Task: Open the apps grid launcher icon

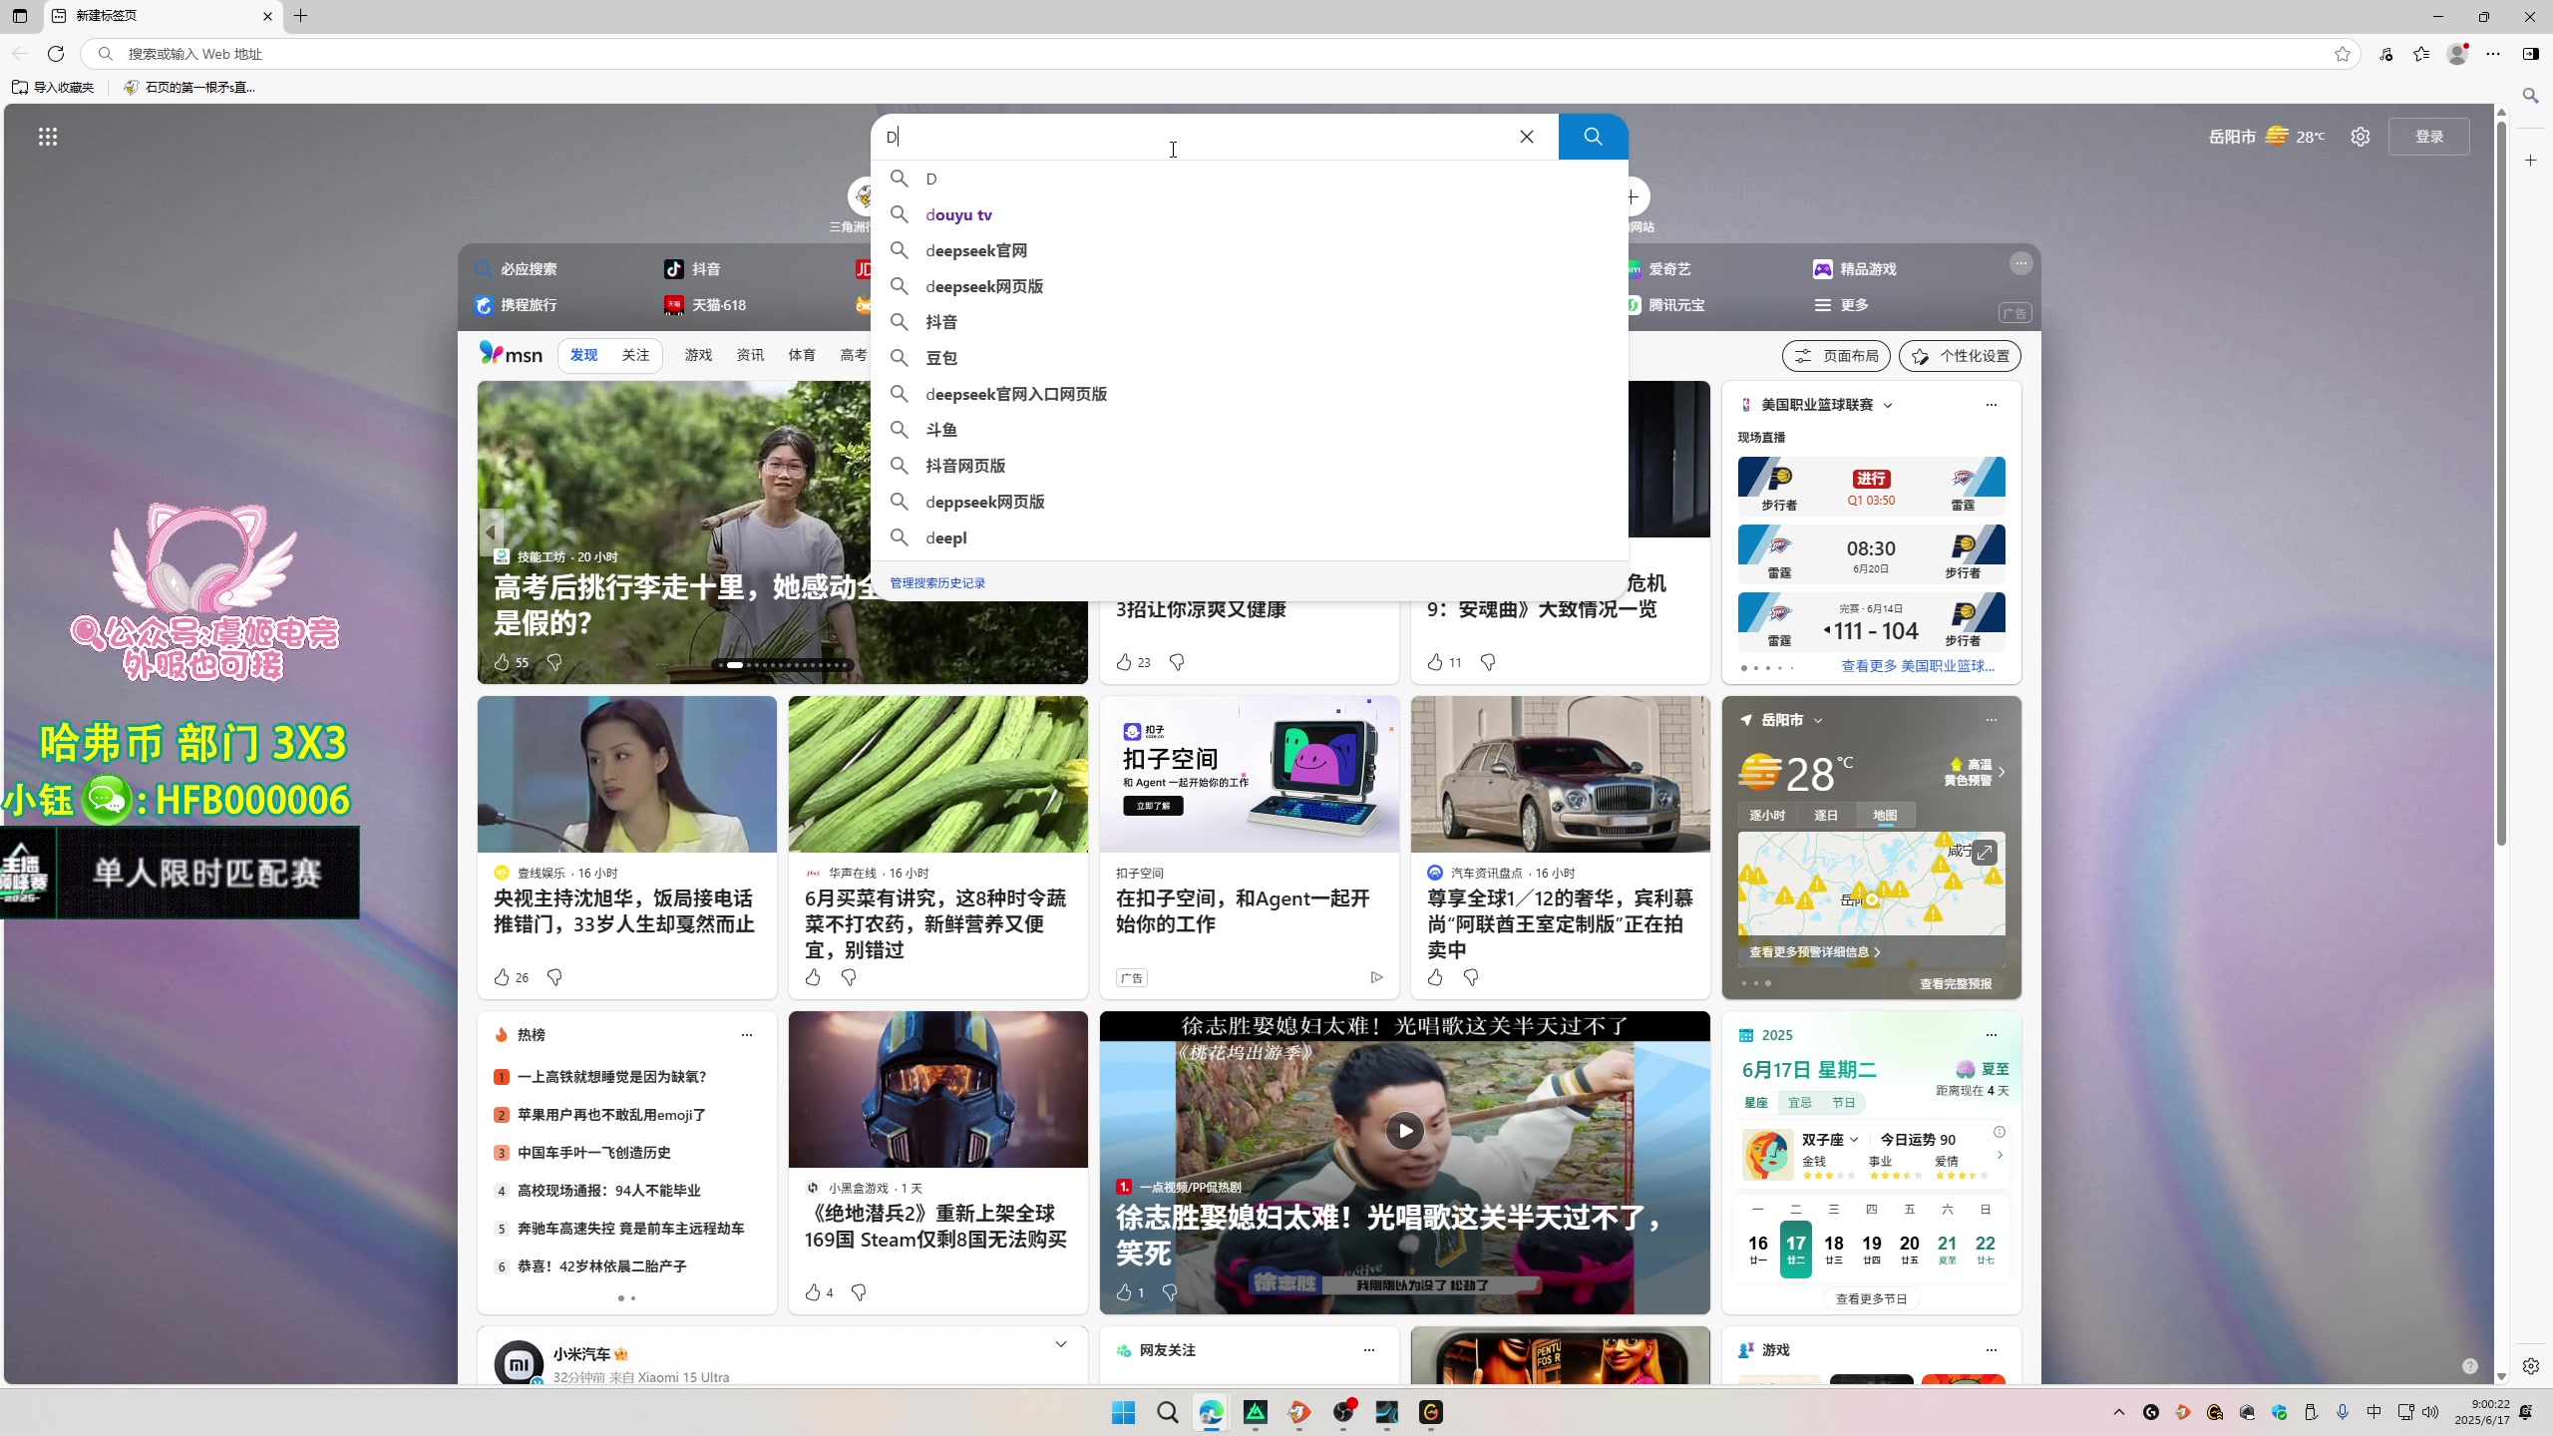Action: click(x=48, y=137)
